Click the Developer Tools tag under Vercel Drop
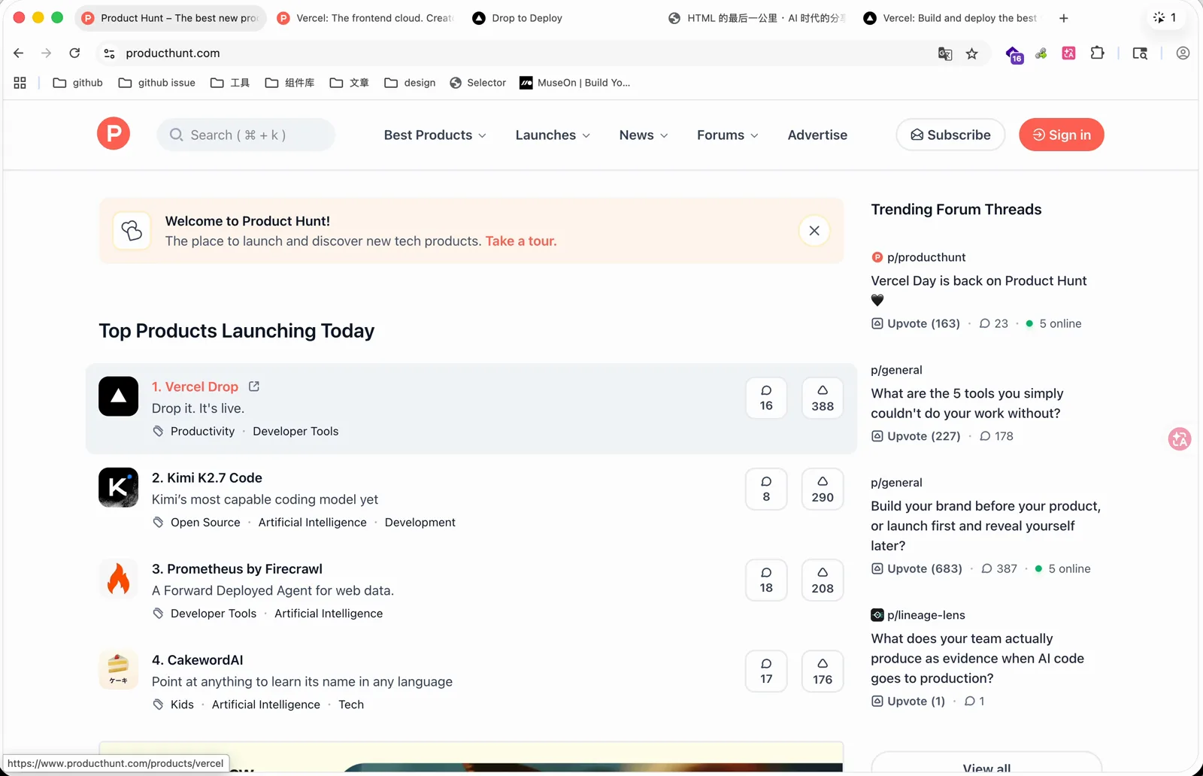The image size is (1203, 776). tap(295, 431)
